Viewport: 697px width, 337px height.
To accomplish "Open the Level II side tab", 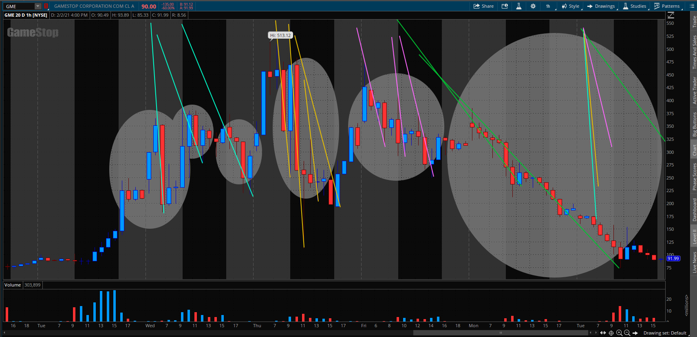I will (x=694, y=236).
